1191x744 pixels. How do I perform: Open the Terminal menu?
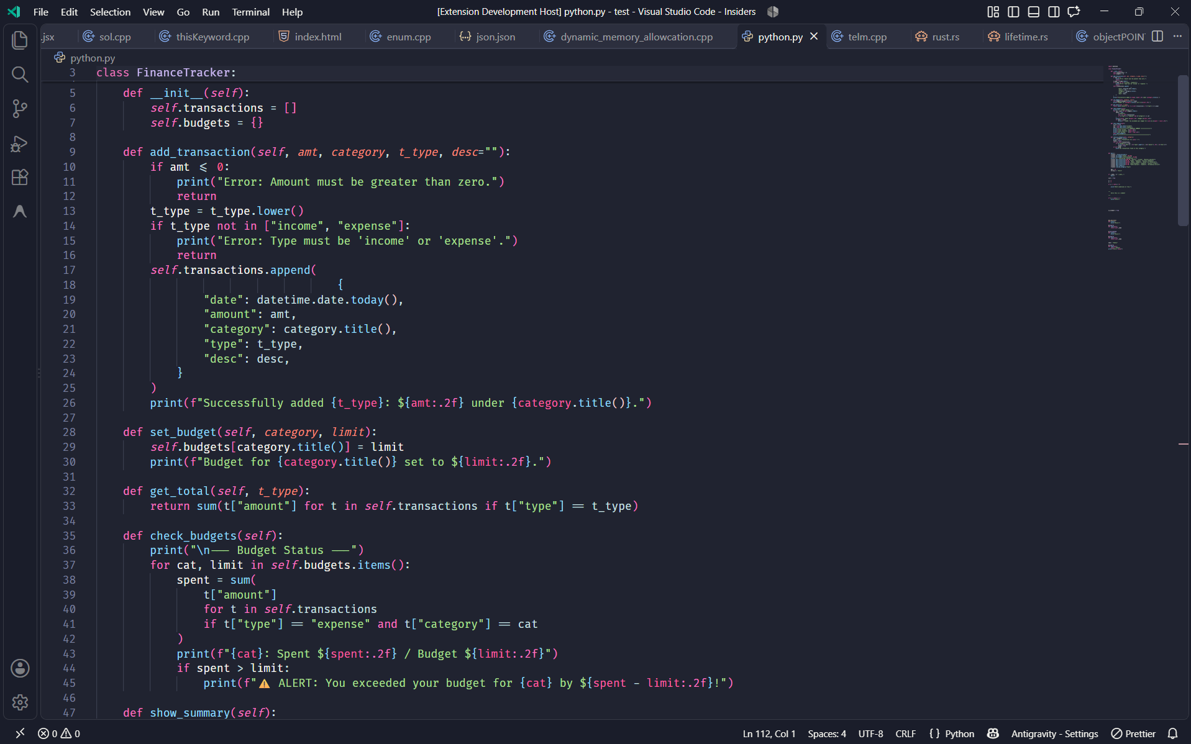click(250, 12)
